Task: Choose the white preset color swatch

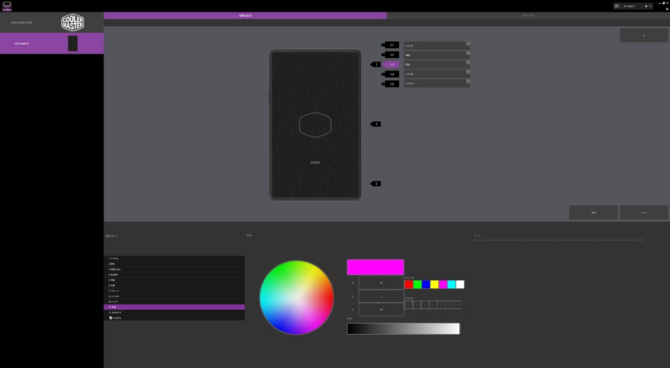Action: 460,284
